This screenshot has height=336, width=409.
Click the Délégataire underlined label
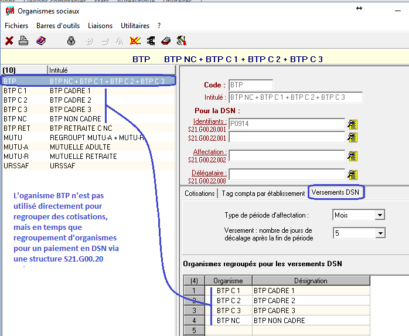point(209,173)
